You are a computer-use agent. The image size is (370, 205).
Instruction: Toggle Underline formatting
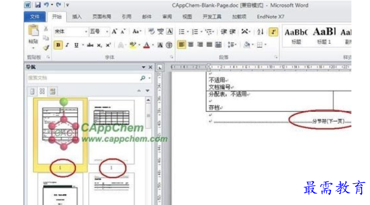pos(76,45)
